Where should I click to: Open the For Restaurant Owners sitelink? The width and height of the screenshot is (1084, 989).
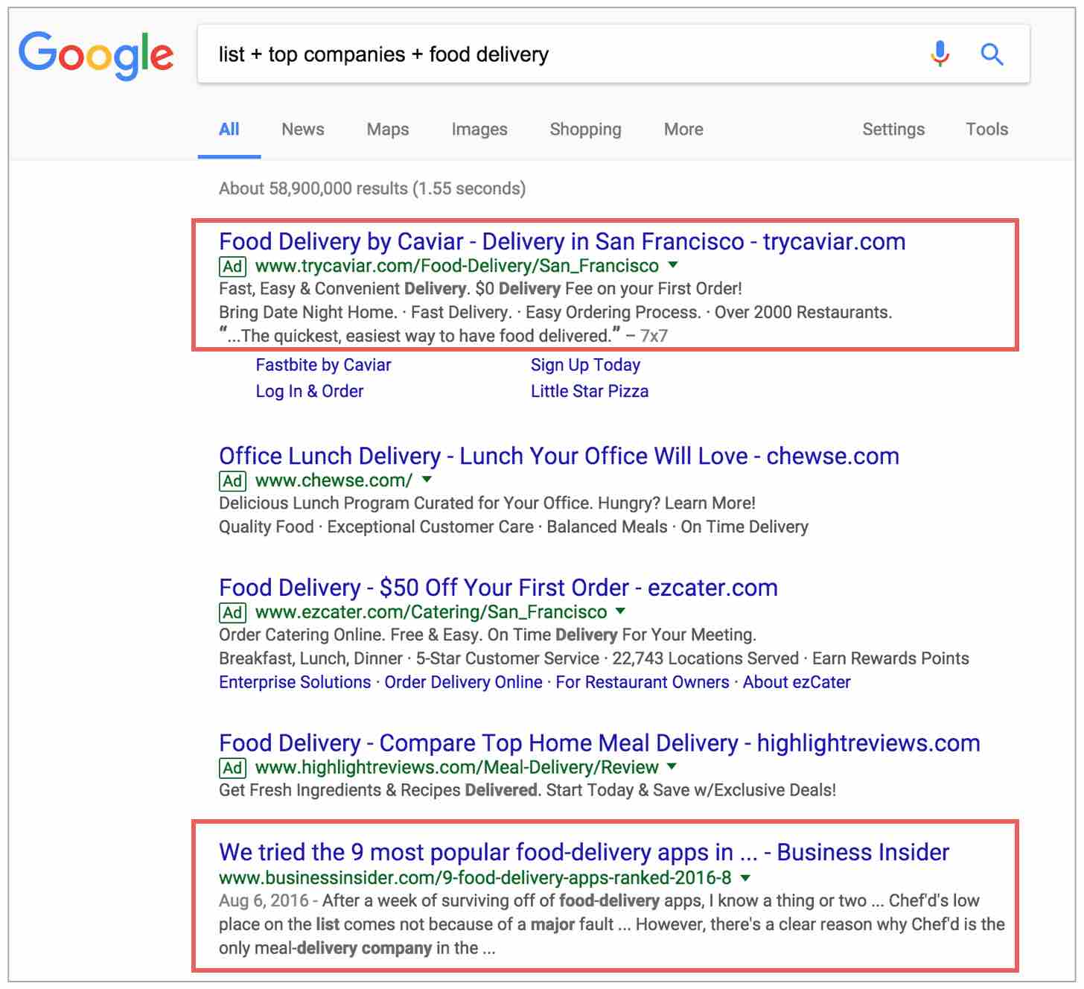pos(643,682)
